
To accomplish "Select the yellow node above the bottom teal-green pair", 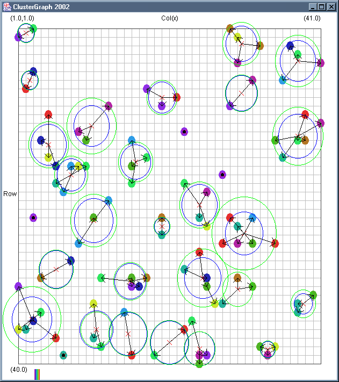I will (x=93, y=304).
